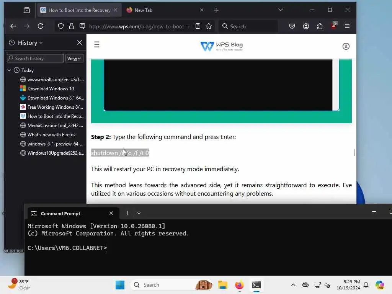Image resolution: width=392 pixels, height=294 pixels.
Task: Click highlighted shutdown command text
Action: (x=120, y=153)
